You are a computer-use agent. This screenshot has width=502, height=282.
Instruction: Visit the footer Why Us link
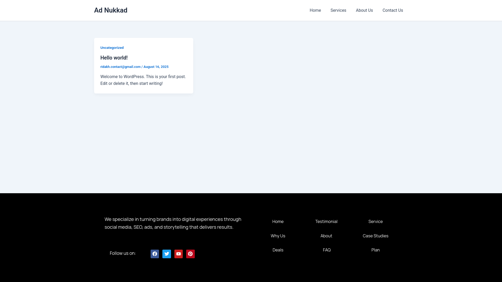(x=278, y=236)
